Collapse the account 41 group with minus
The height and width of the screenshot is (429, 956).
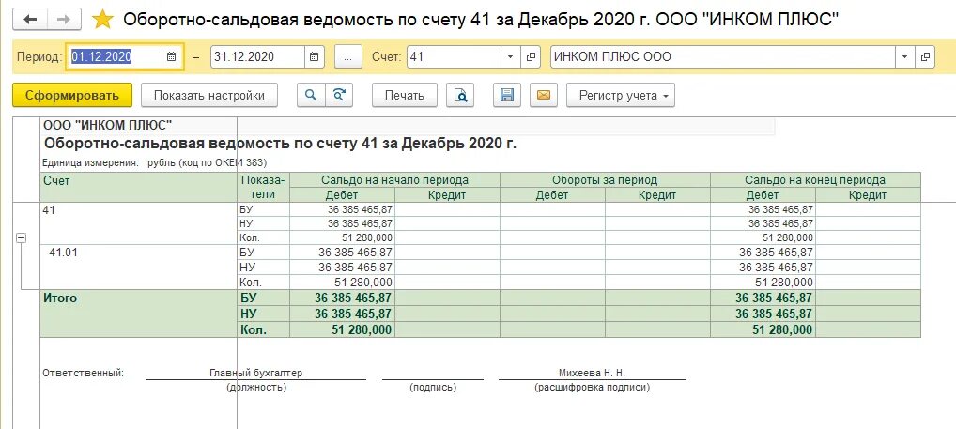(21, 238)
